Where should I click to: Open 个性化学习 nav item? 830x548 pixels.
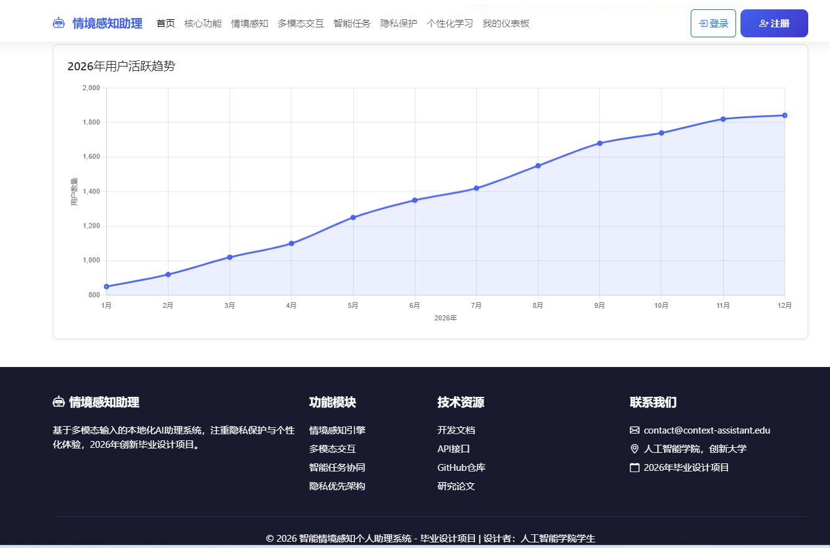tap(450, 24)
